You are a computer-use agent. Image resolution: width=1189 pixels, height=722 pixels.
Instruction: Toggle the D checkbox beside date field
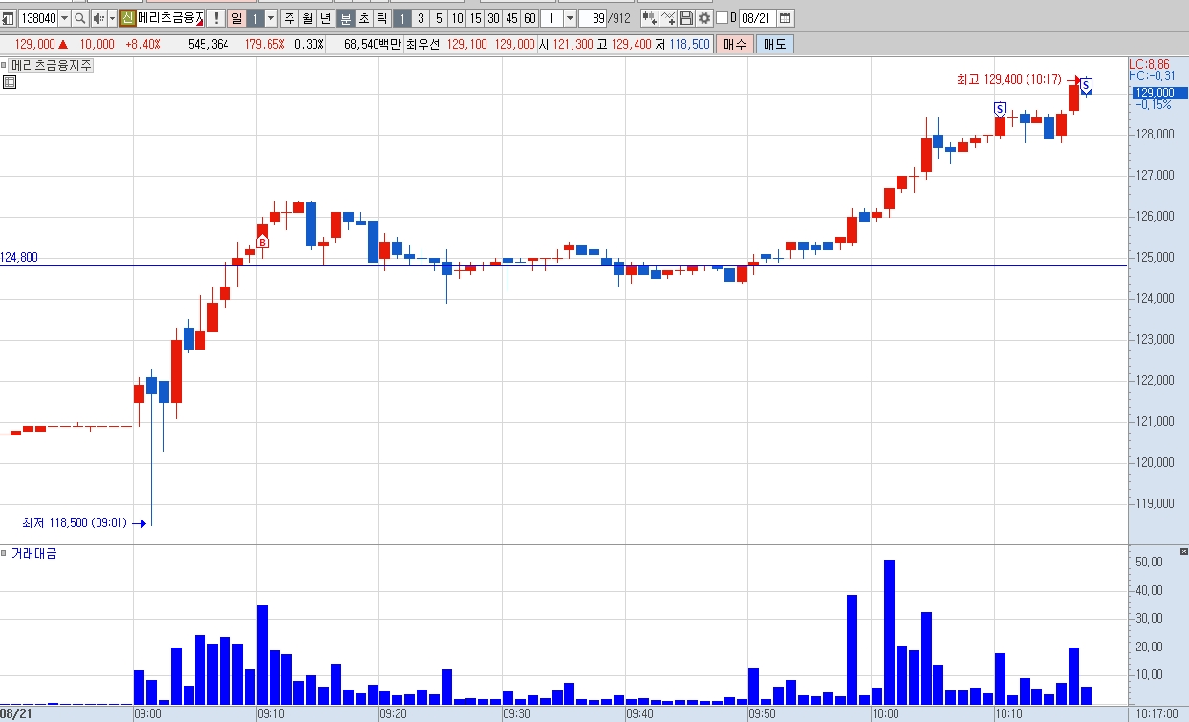tap(722, 18)
